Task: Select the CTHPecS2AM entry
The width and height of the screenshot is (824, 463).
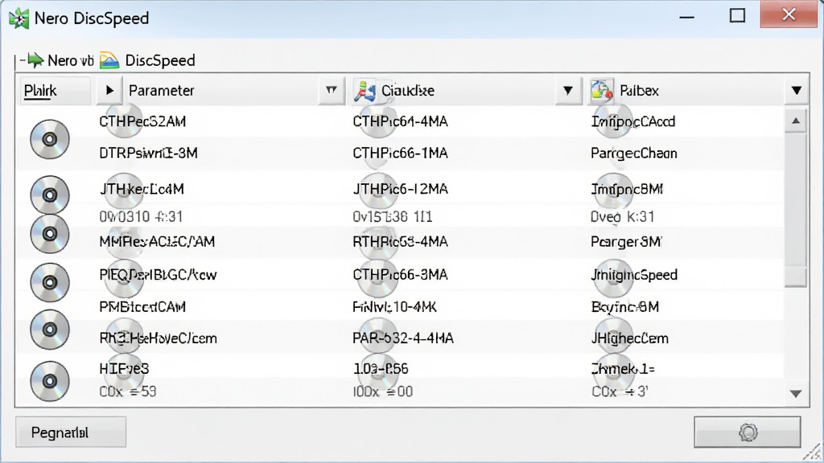Action: 142,122
